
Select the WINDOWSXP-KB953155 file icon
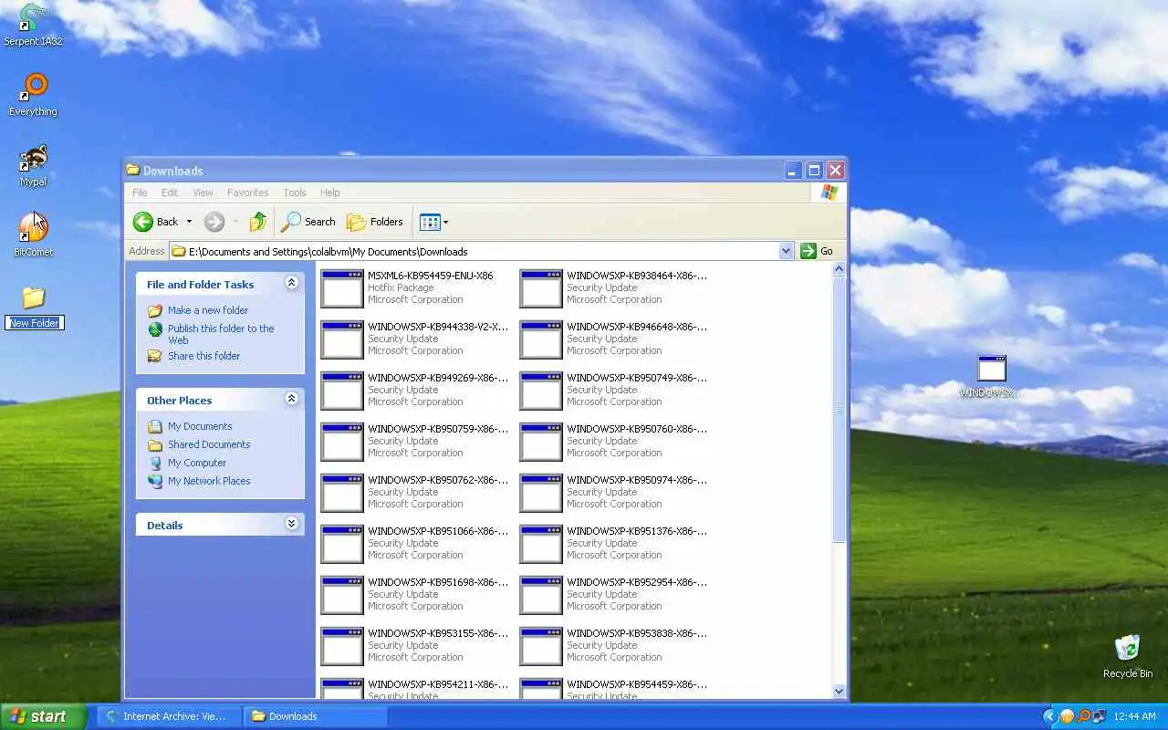click(342, 646)
